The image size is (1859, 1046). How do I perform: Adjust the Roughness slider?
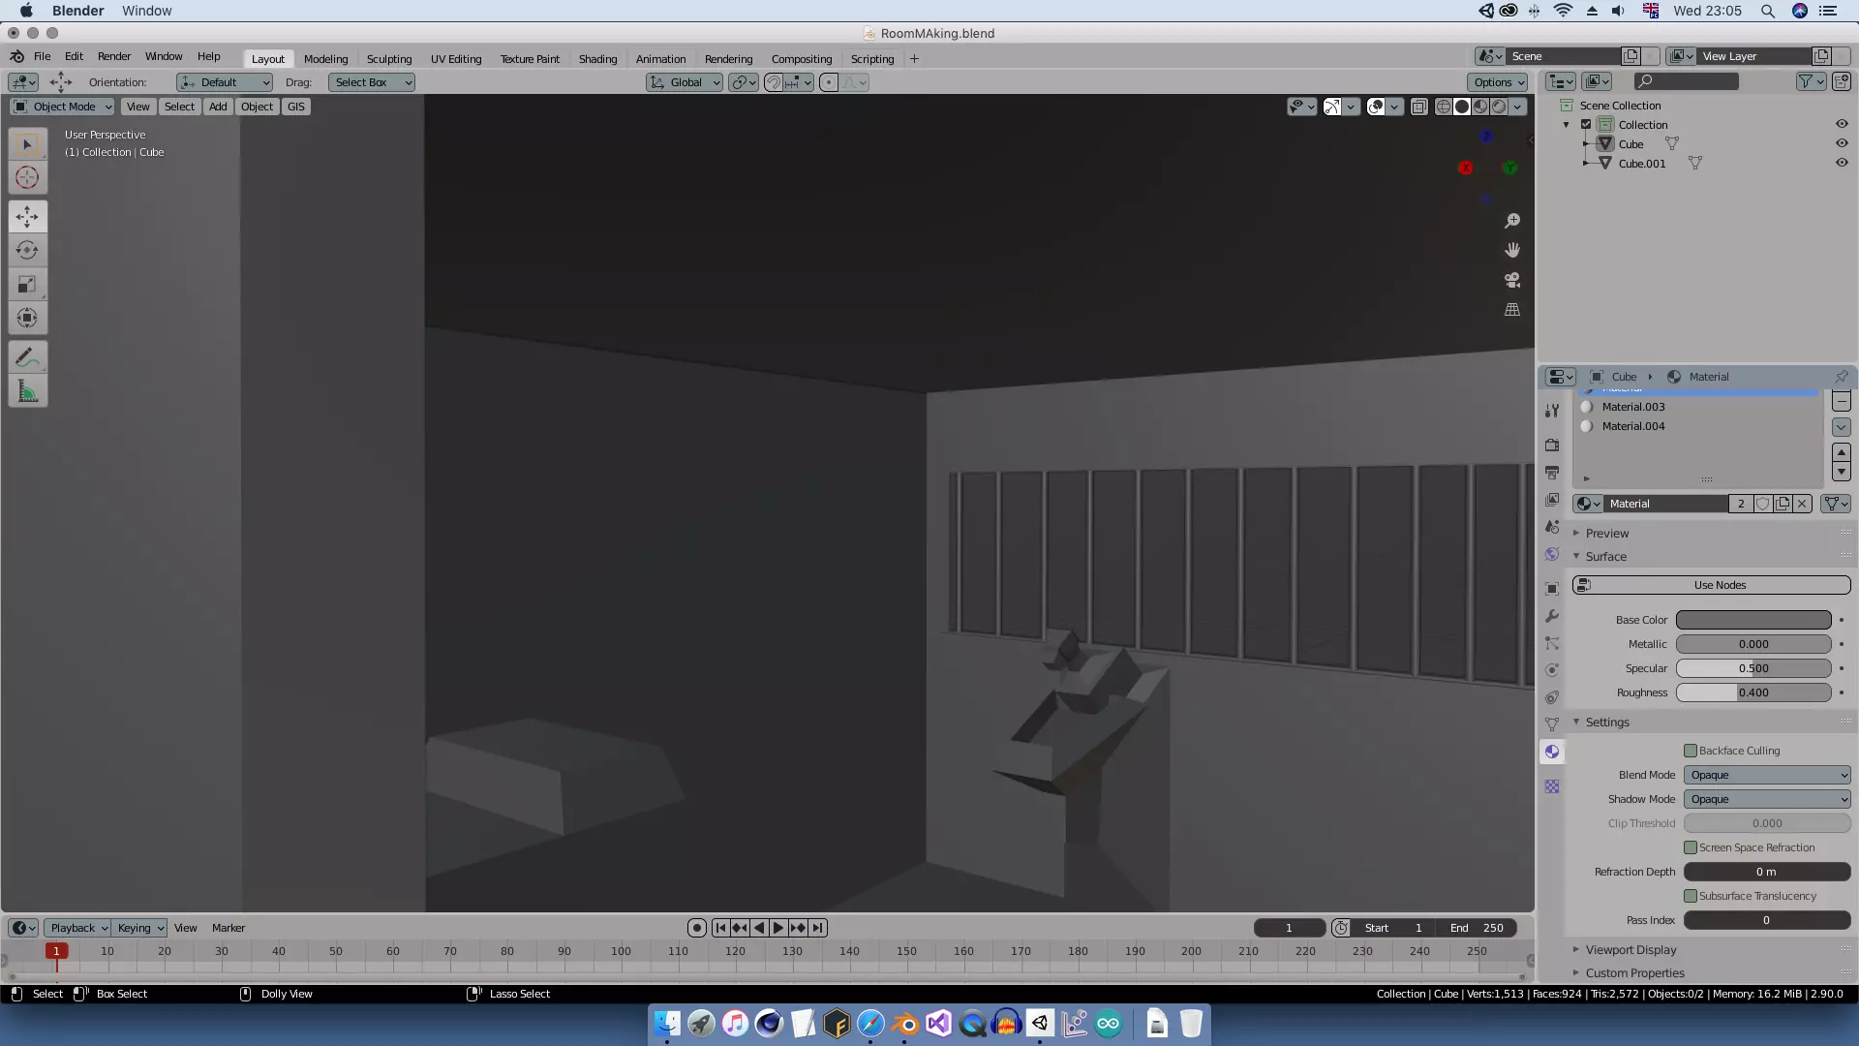click(x=1753, y=692)
